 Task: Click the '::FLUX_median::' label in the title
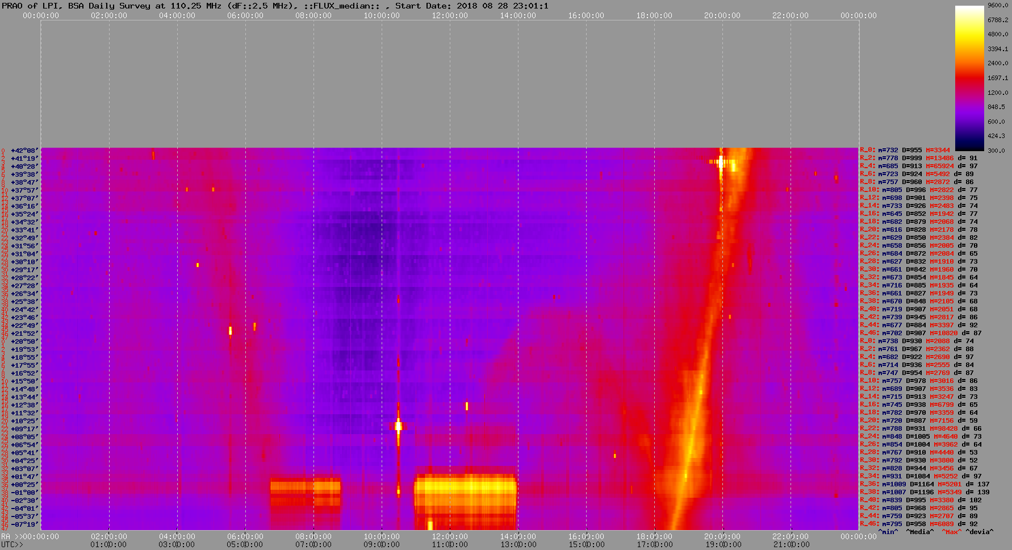coord(341,6)
